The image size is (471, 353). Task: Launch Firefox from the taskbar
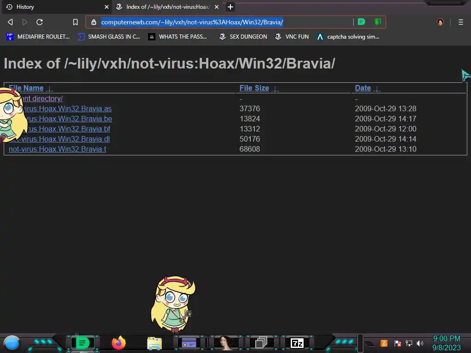[x=119, y=343]
